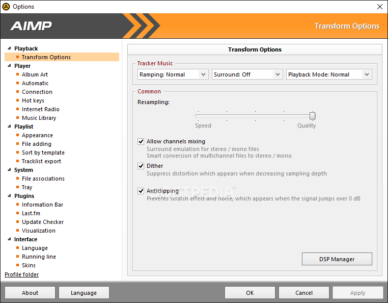Click the Cancel button
The width and height of the screenshot is (388, 303).
point(304,293)
